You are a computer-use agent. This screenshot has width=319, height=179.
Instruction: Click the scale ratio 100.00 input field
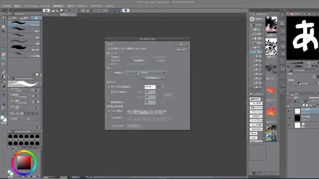150,87
